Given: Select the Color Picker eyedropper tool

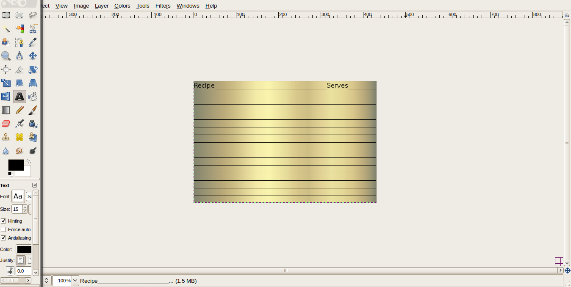Looking at the screenshot, I should point(33,42).
